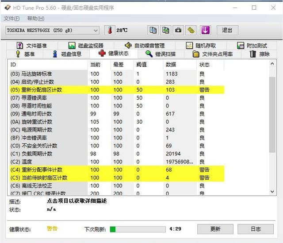Click the list scroll-up arrow
Viewport: 283px width, 243px height.
coord(272,64)
